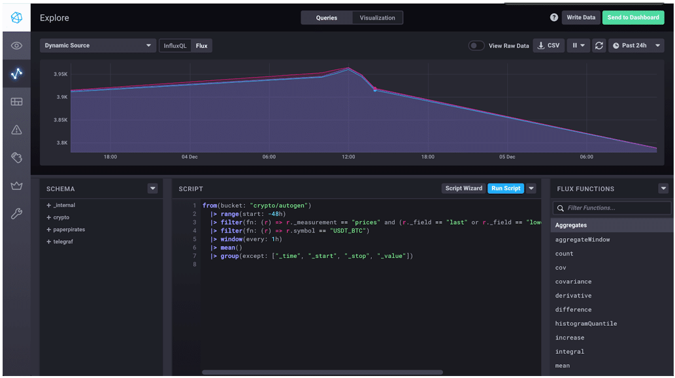Click the Run Script button
675x378 pixels.
point(506,188)
